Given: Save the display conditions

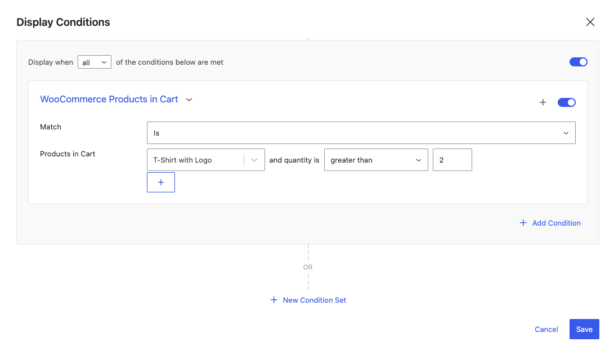Looking at the screenshot, I should (584, 329).
